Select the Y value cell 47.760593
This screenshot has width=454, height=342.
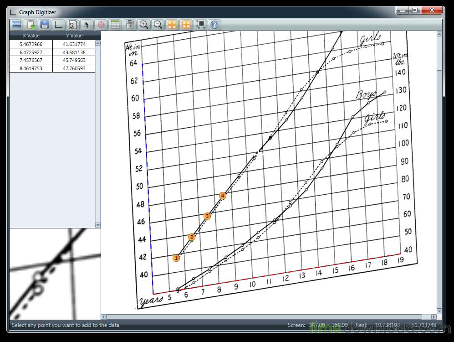pyautogui.click(x=74, y=68)
